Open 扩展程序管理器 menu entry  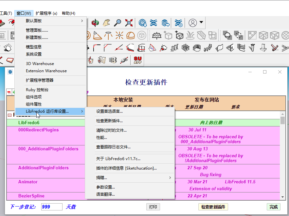point(51,80)
